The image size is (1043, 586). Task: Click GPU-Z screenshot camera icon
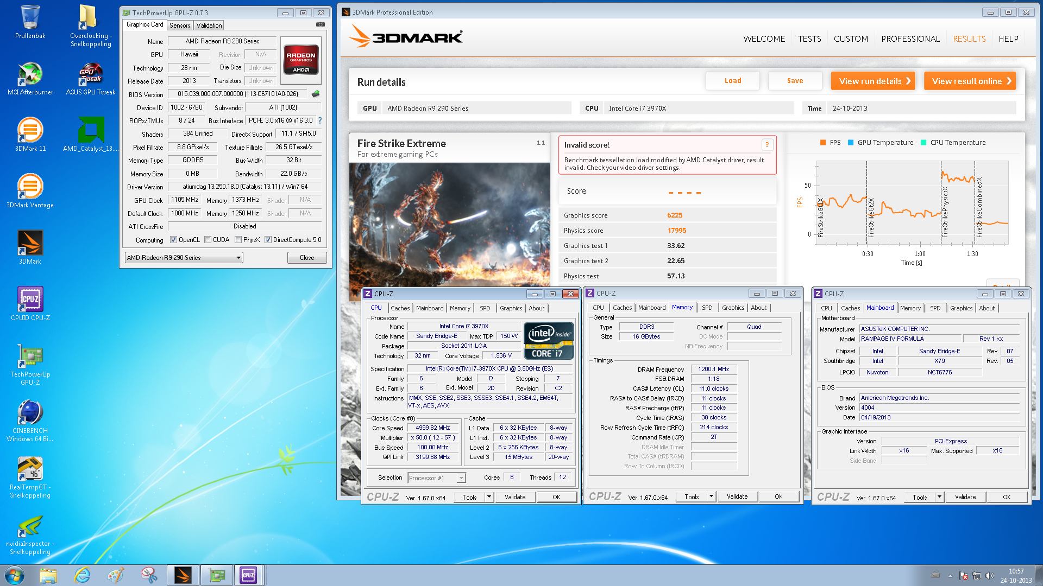point(321,24)
